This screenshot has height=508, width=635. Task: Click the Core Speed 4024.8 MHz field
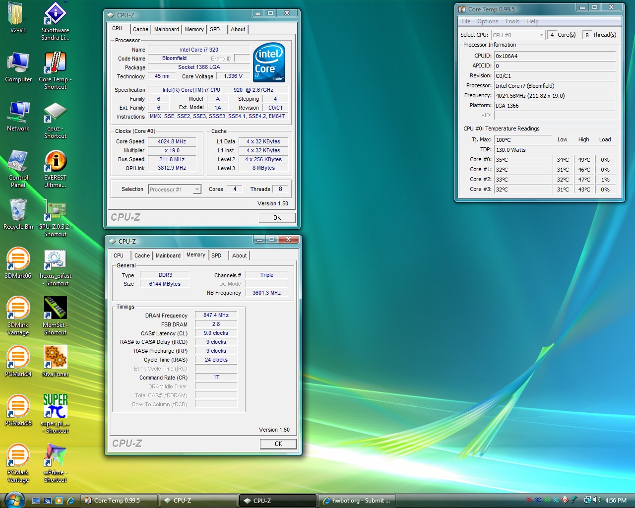point(172,141)
